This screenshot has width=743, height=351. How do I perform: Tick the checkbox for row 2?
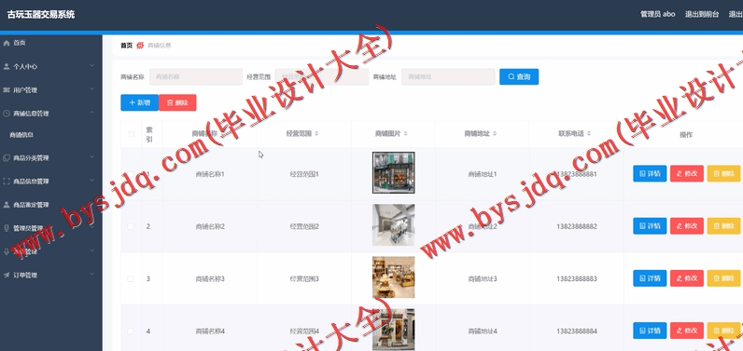[131, 226]
